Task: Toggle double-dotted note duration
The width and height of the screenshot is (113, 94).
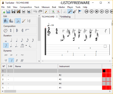Action: point(17,45)
